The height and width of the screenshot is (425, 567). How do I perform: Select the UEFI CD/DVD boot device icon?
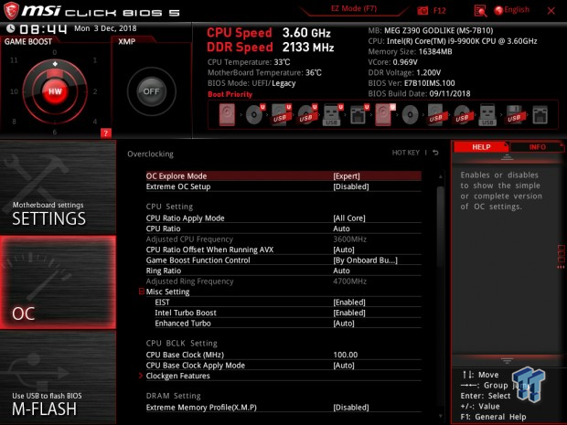pos(255,115)
